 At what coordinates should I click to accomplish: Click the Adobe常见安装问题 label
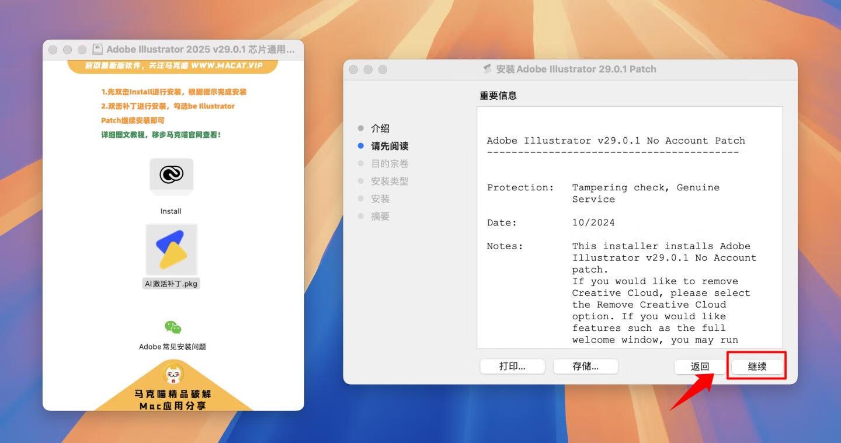click(x=172, y=347)
